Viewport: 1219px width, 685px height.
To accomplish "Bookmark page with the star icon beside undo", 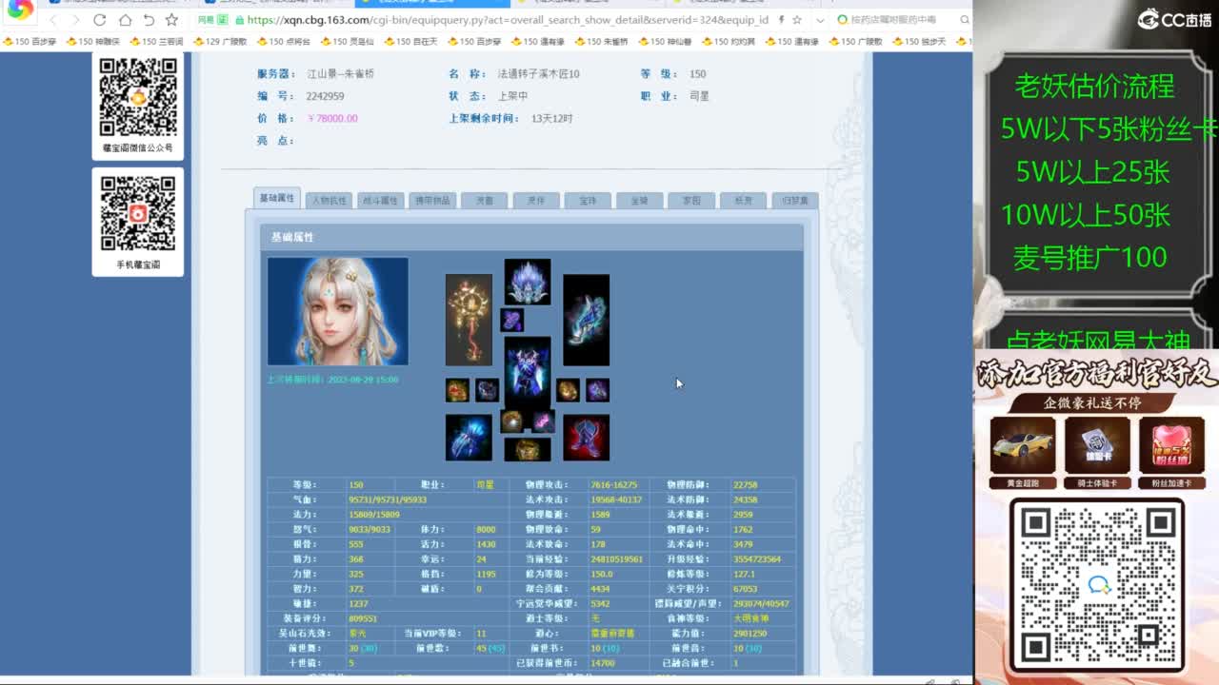I will [171, 20].
